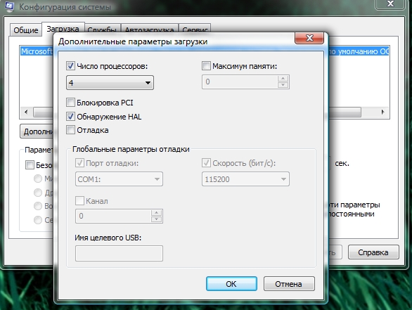This screenshot has width=412, height=310.
Task: Close the advanced boot options dialog
Action: (309, 38)
